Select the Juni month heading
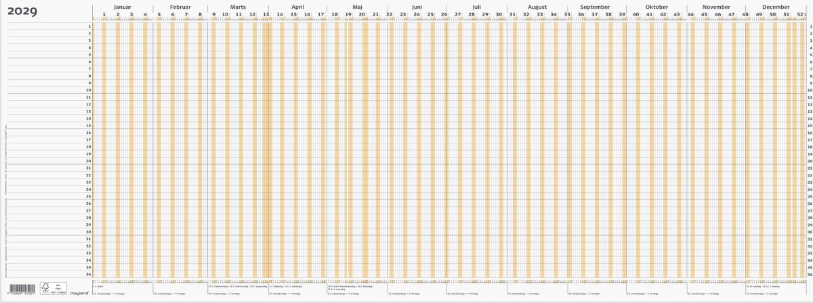This screenshot has width=813, height=303. (416, 5)
